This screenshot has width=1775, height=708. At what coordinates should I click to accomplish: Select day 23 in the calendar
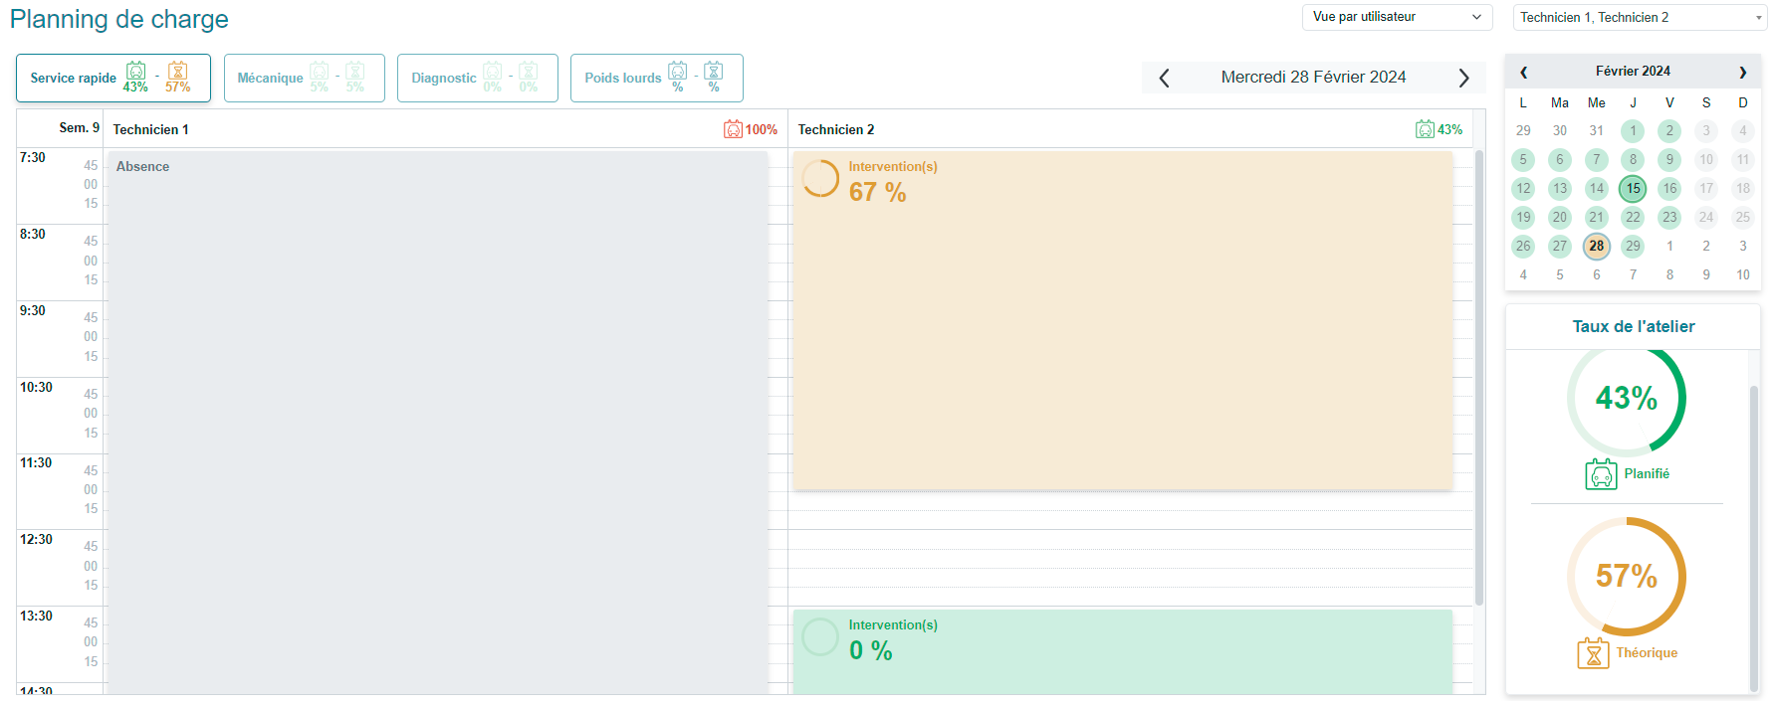tap(1669, 217)
